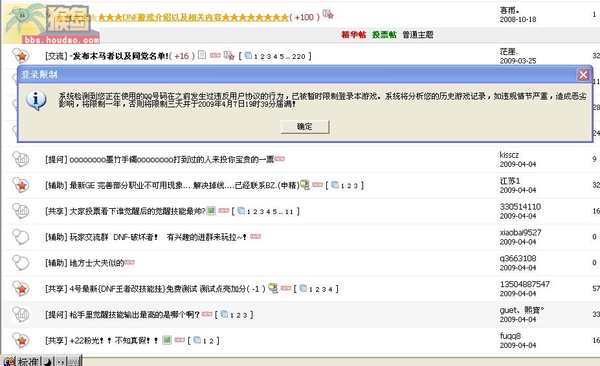Click the poll icon beside 觉醒技能最帅 thread
The image size is (600, 366).
(x=21, y=211)
